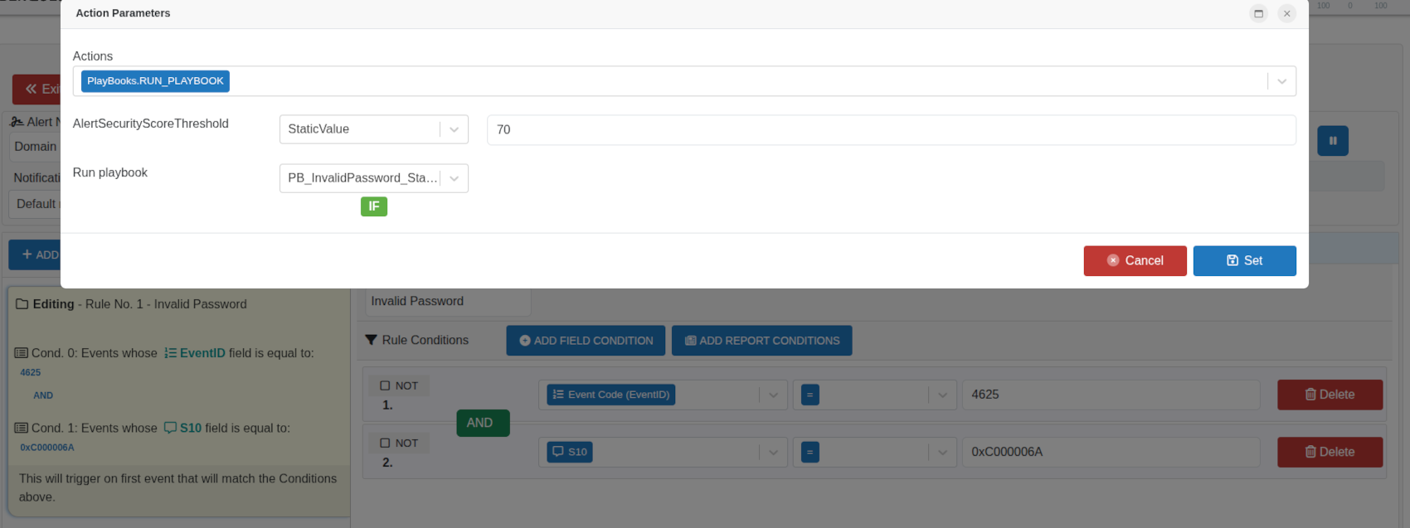The height and width of the screenshot is (528, 1410).
Task: Click ADD REPORT CONDITIONS button
Action: point(761,341)
